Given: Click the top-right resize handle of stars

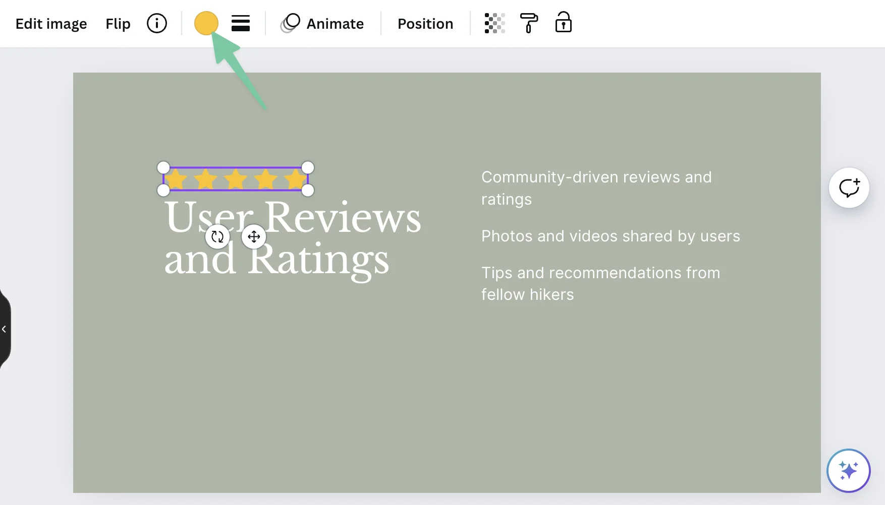Looking at the screenshot, I should point(308,167).
